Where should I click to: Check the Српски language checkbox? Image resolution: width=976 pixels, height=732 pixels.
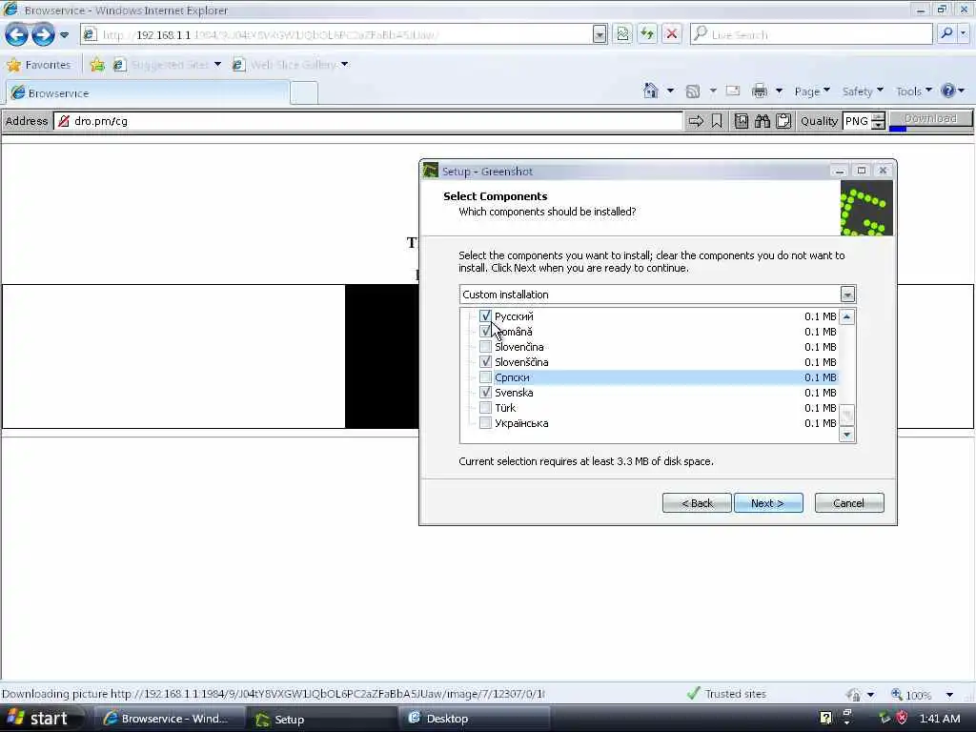[485, 377]
